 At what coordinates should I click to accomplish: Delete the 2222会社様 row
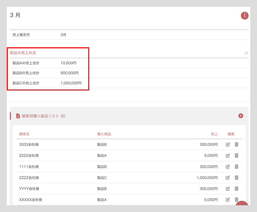tap(236, 156)
